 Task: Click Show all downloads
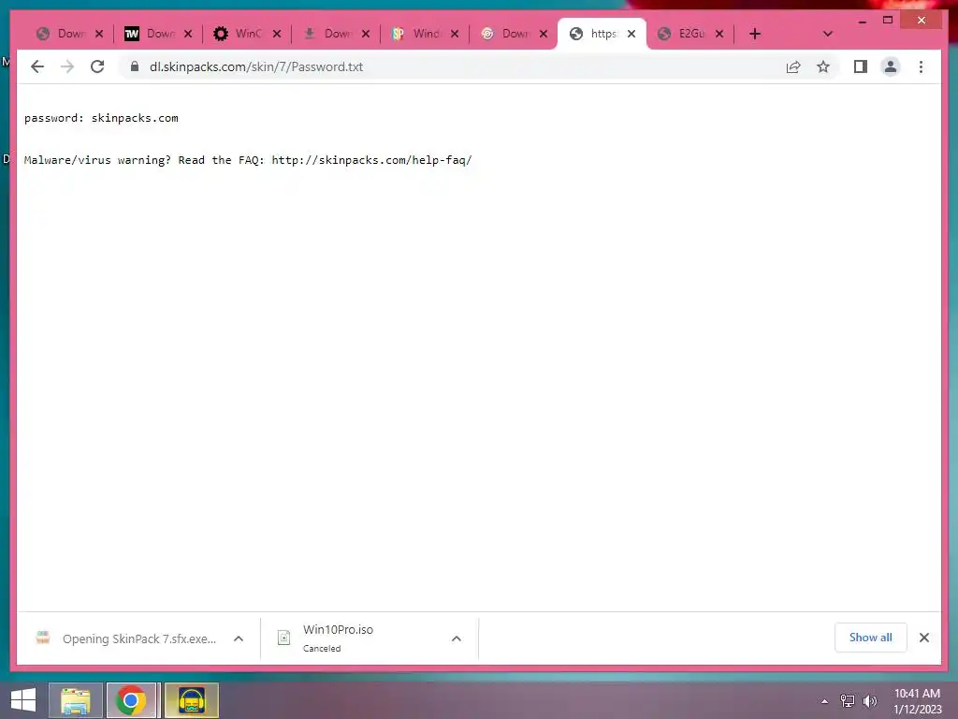(871, 638)
